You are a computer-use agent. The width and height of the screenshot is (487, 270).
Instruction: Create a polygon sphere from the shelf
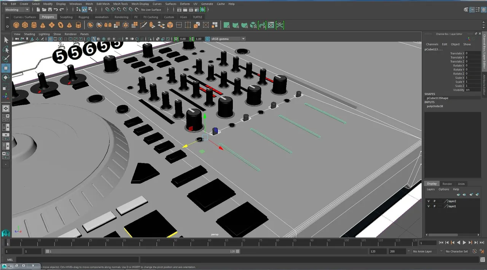(16, 25)
